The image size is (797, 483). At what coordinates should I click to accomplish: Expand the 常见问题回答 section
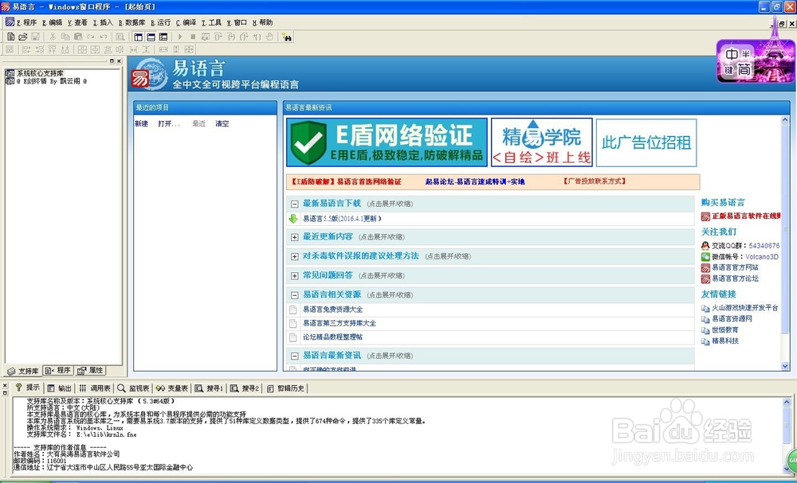coord(294,276)
